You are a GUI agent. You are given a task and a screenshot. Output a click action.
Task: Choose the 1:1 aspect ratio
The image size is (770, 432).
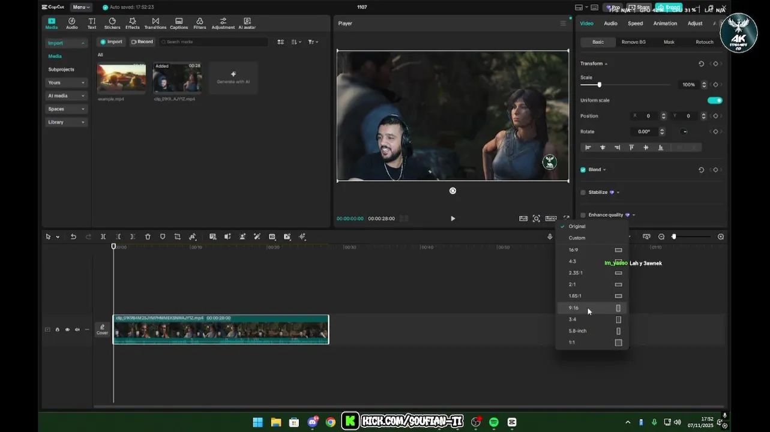[592, 343]
